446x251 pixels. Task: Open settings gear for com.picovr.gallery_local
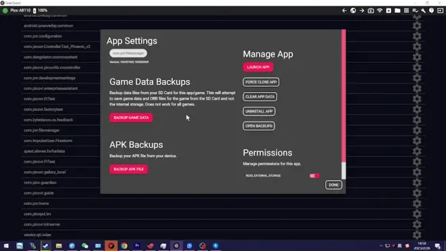[417, 172]
